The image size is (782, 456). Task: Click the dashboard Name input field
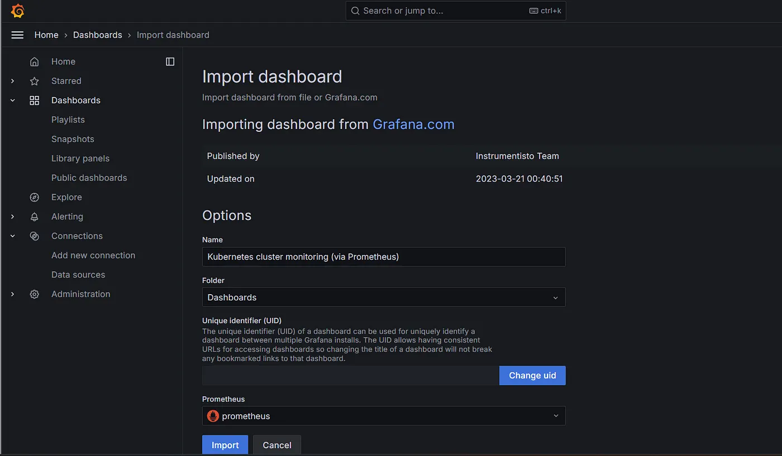point(384,257)
